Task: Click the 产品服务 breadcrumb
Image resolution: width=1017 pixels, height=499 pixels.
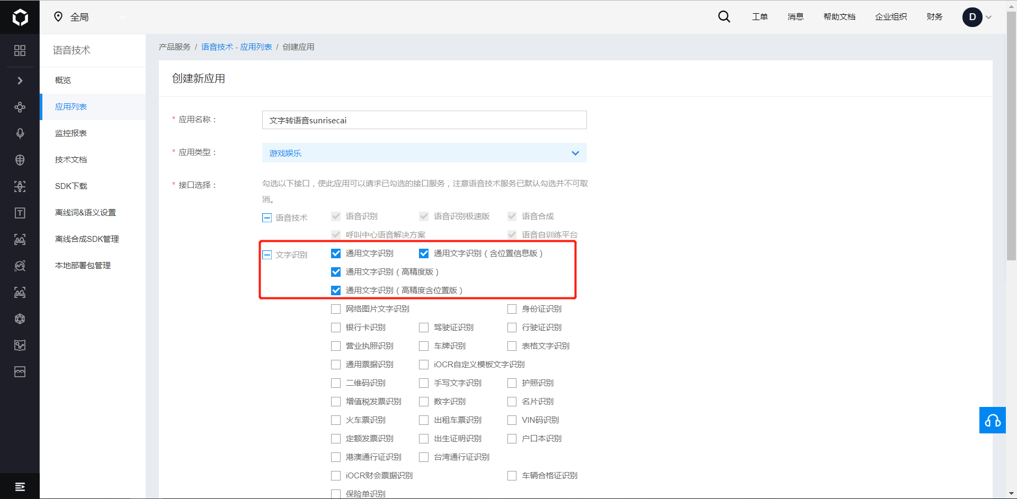Action: click(x=174, y=47)
